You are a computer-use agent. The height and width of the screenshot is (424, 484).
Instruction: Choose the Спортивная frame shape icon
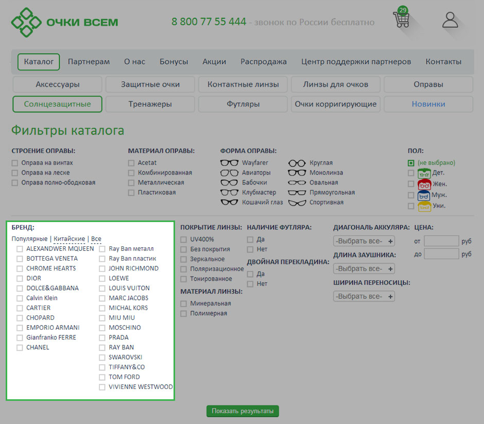[297, 202]
